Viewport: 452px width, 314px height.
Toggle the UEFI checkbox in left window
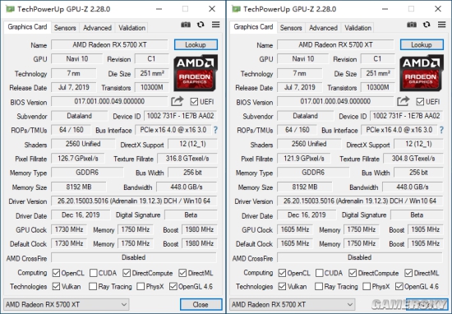coord(194,102)
